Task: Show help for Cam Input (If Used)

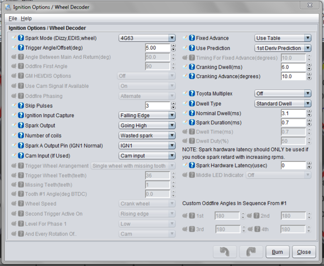Action: point(21,155)
